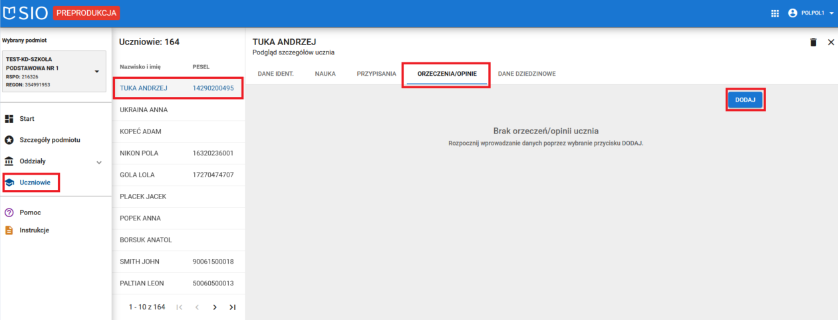
Task: Go to next page of students
Action: (x=215, y=307)
